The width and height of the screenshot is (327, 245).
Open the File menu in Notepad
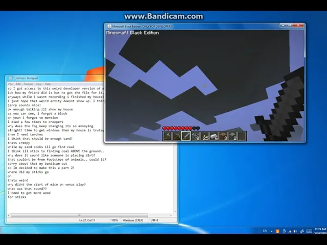pyautogui.click(x=10, y=84)
